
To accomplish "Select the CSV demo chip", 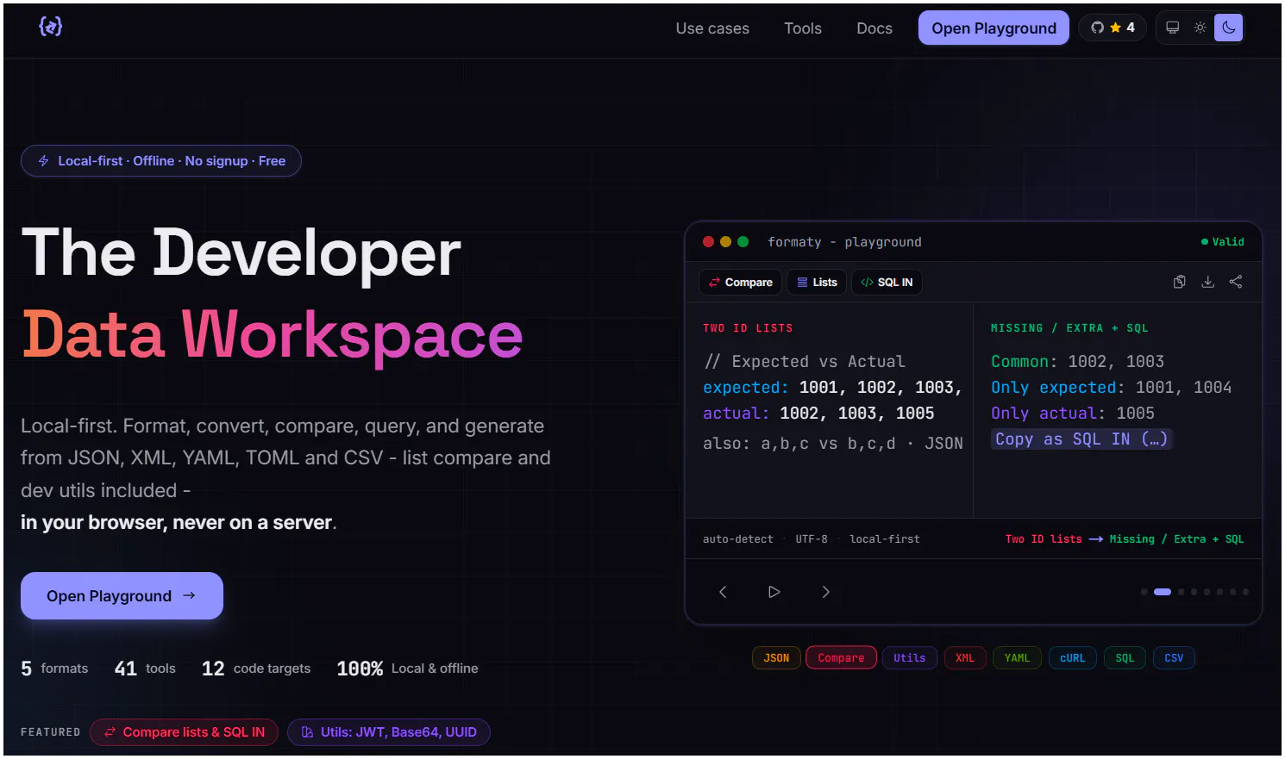I will coord(1174,658).
